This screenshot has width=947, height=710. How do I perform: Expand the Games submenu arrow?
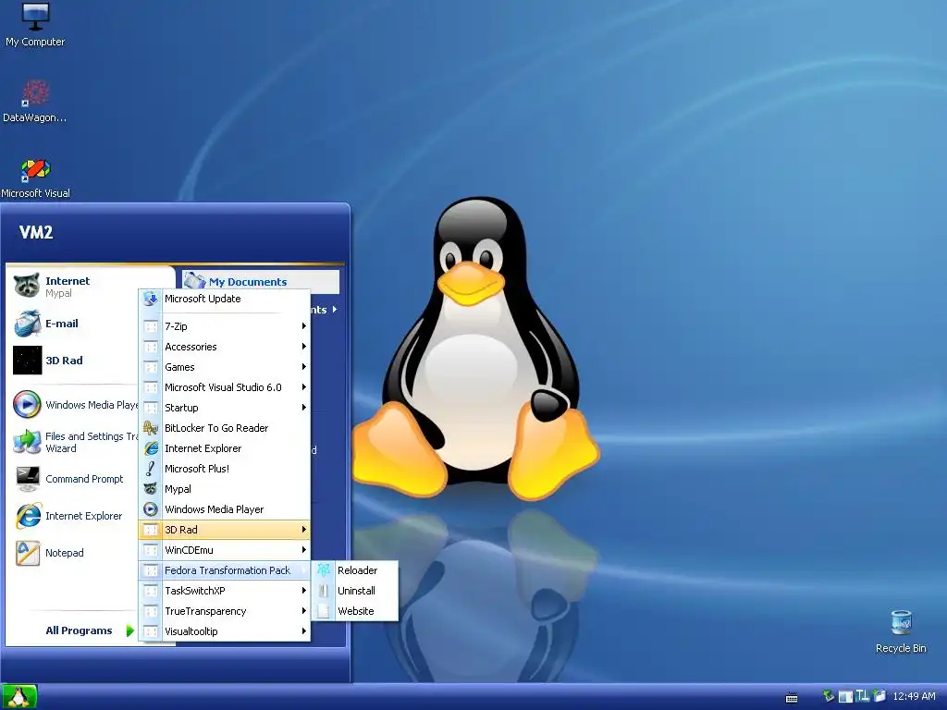coord(303,367)
